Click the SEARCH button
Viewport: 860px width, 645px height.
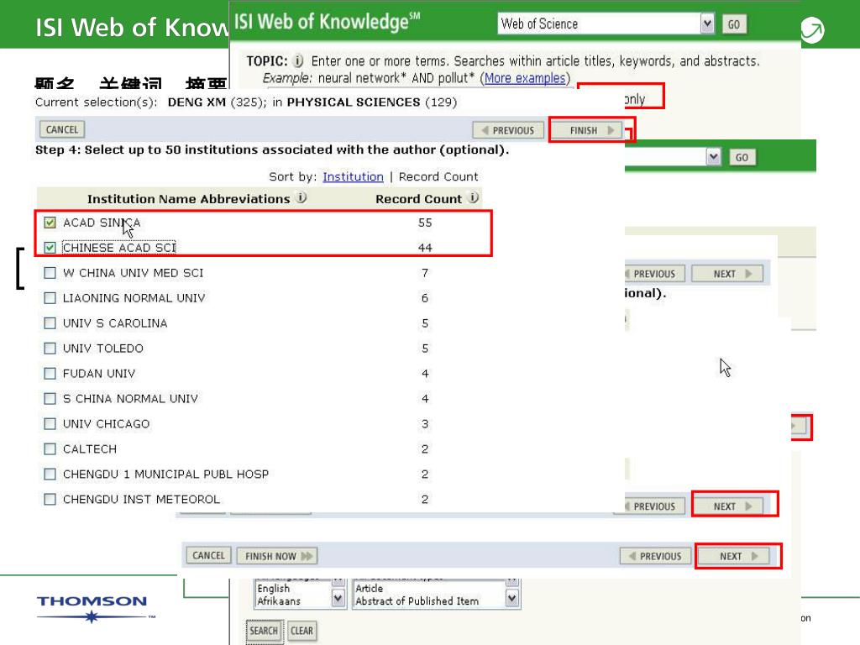pos(264,631)
